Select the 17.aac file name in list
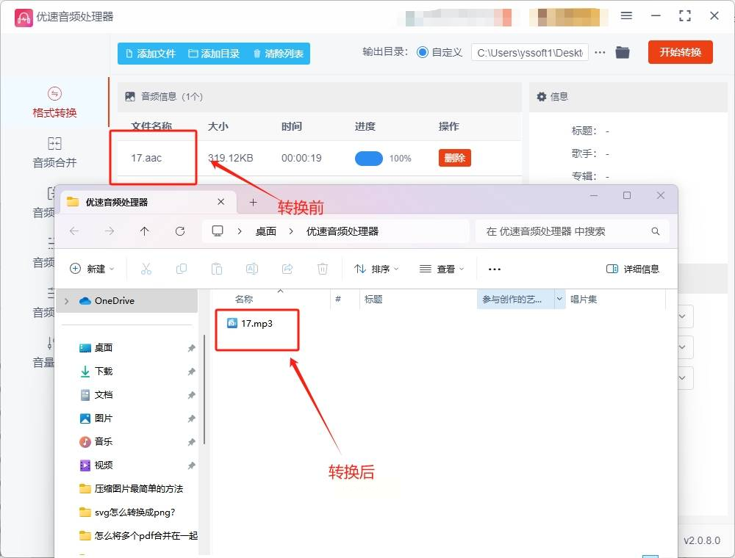 pos(146,159)
